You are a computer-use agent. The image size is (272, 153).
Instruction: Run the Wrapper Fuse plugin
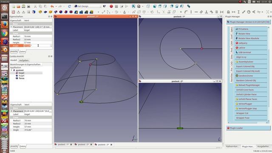pyautogui.click(x=251, y=118)
